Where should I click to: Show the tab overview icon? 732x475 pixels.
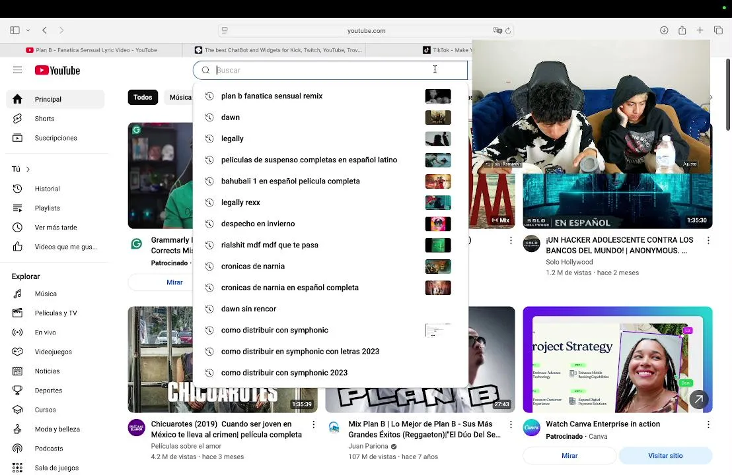pos(718,30)
